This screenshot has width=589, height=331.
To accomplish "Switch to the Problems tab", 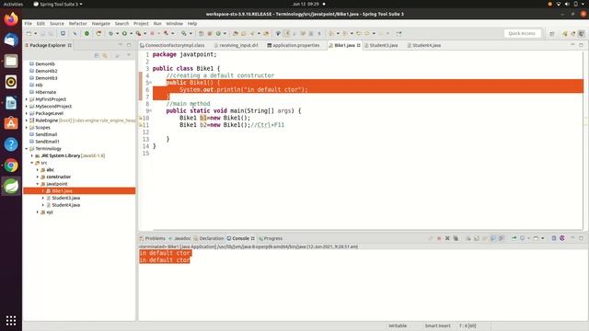I will 152,238.
